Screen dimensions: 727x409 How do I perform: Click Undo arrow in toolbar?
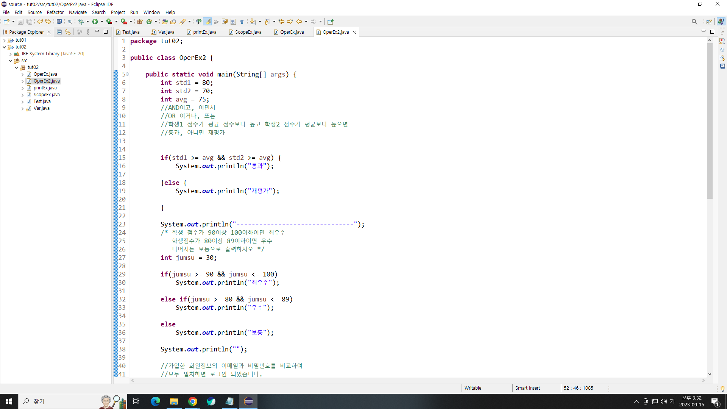[x=40, y=22]
